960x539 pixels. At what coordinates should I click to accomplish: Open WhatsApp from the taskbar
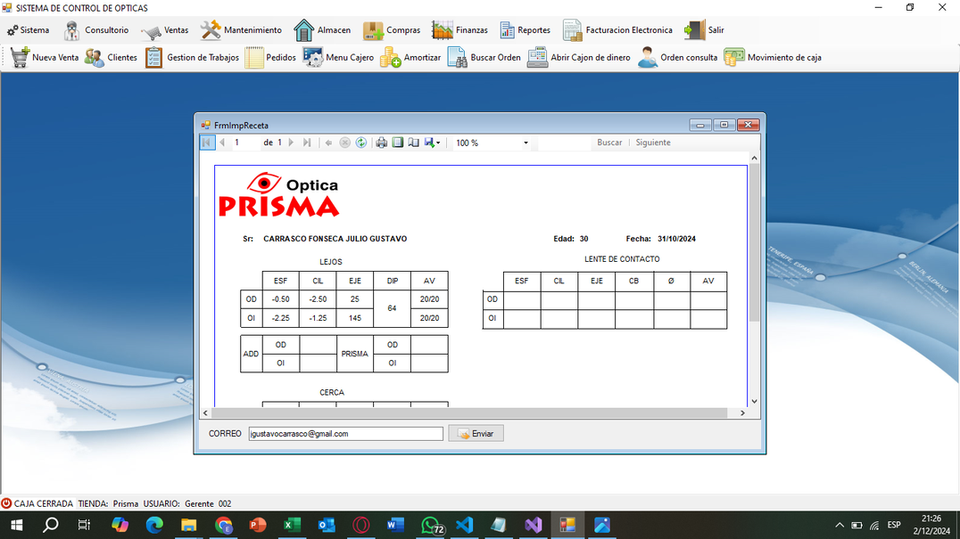[431, 525]
